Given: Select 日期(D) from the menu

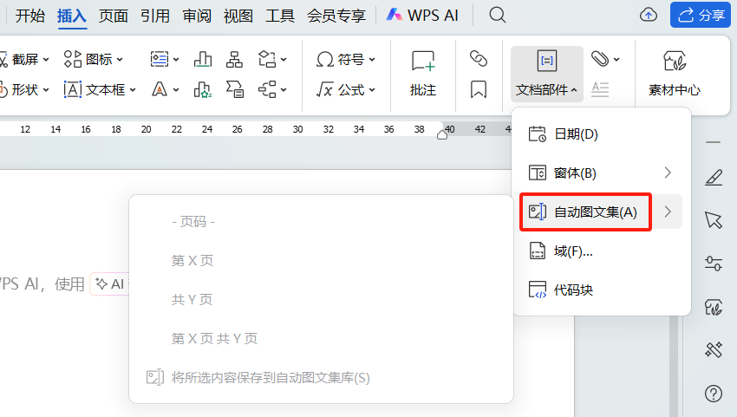Looking at the screenshot, I should 576,134.
